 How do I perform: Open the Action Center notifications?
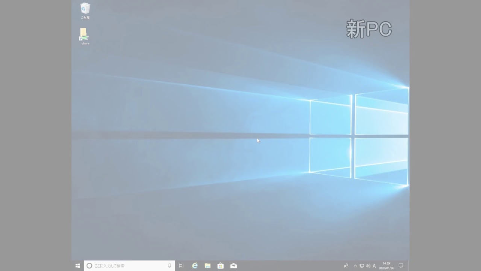click(x=401, y=266)
